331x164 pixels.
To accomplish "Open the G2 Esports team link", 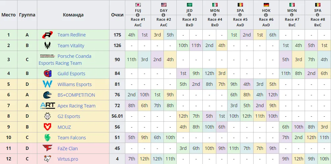I will pyautogui.click(x=69, y=116).
